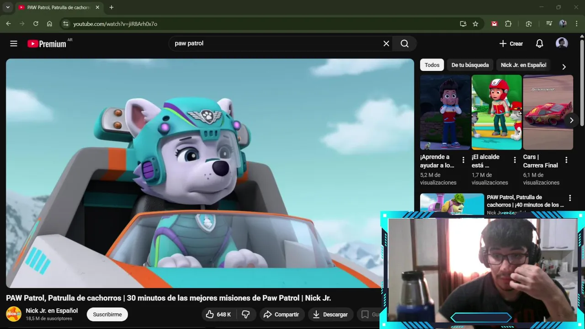
Task: Show next shorts with arrow
Action: click(x=571, y=120)
